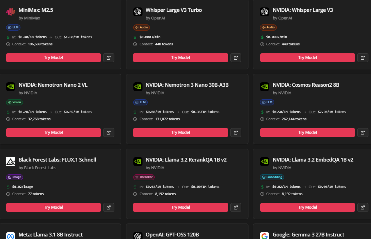This screenshot has width=371, height=239.
Task: Click the LLM tag on MiniMax: M2.5
Action: point(13,27)
